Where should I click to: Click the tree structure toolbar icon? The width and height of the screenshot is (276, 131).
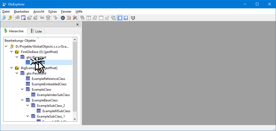coord(55,18)
